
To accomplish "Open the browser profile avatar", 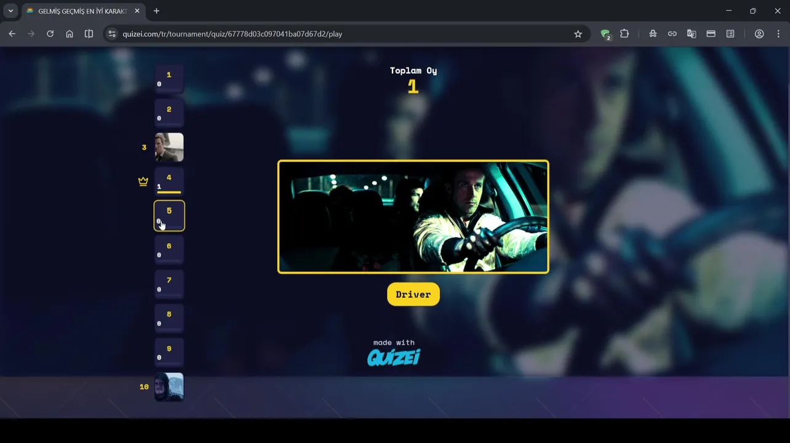I will (759, 34).
